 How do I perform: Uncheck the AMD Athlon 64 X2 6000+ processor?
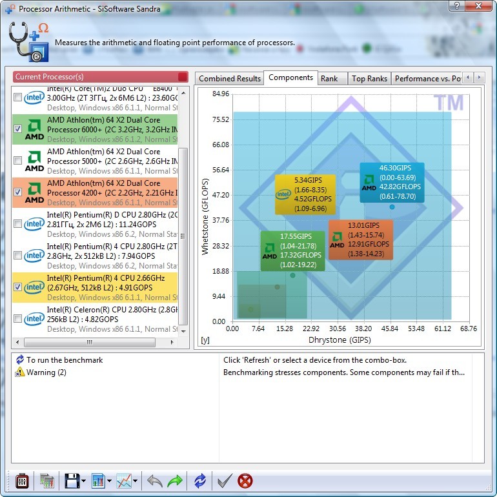[18, 129]
